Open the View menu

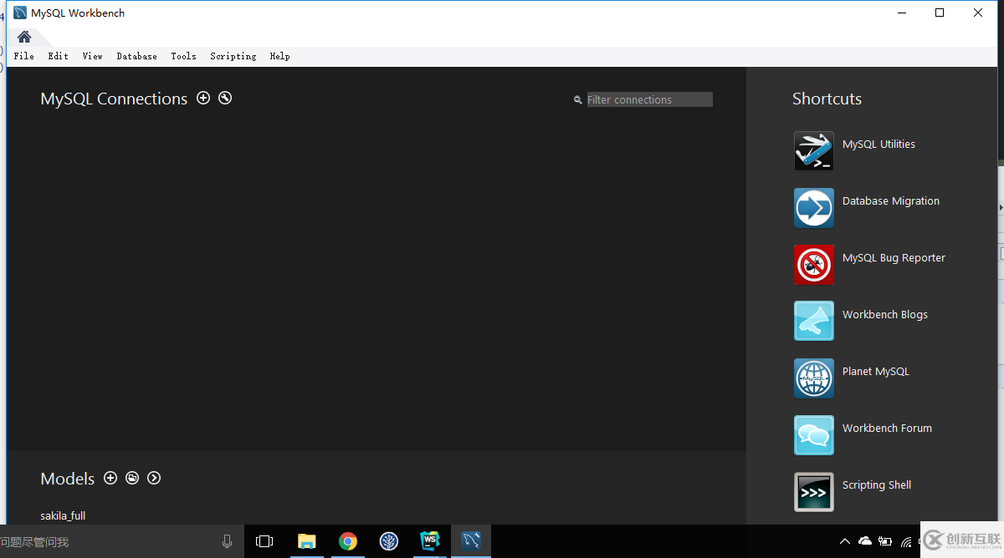(92, 56)
